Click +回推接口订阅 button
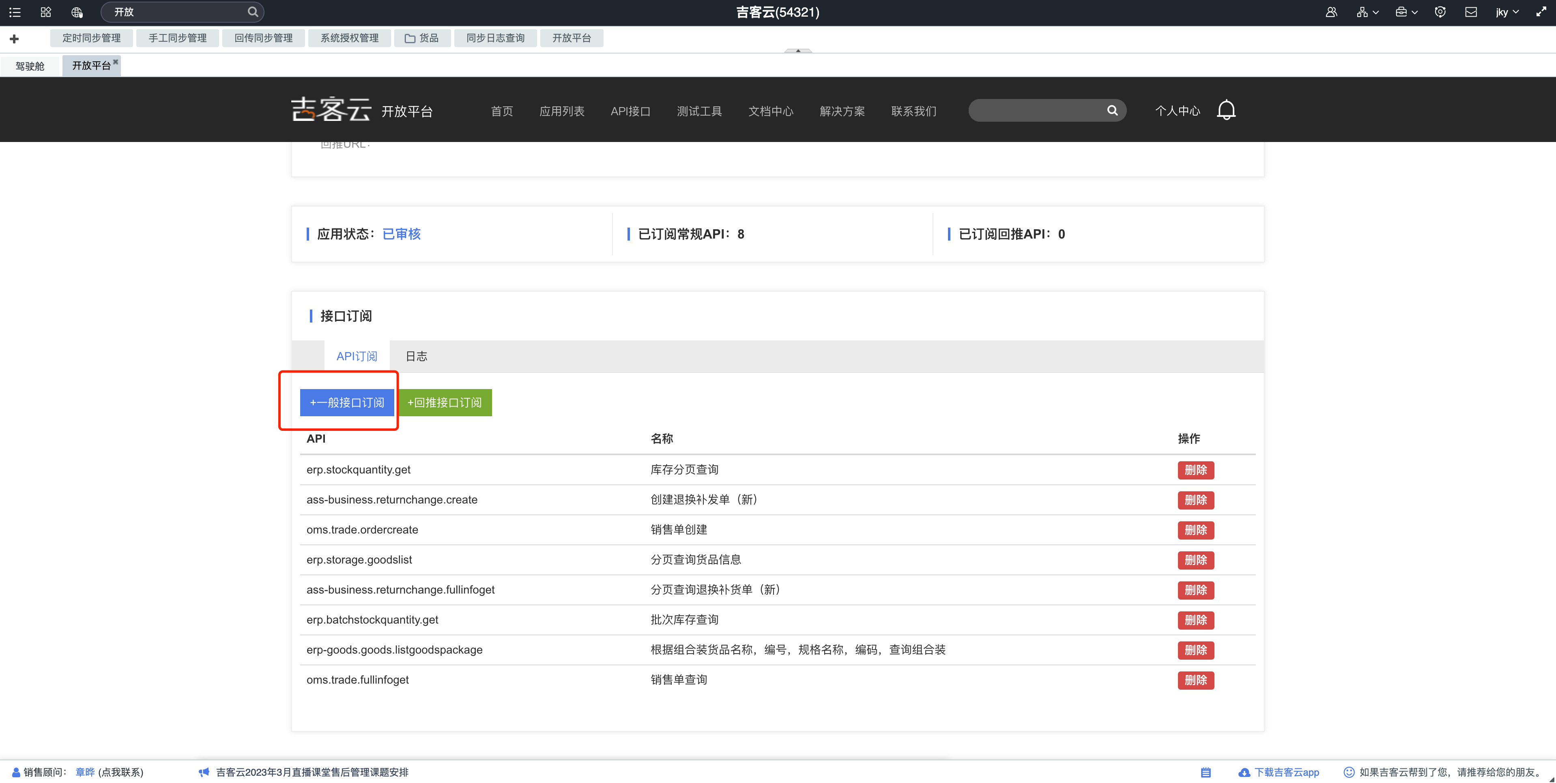The height and width of the screenshot is (783, 1556). [445, 402]
